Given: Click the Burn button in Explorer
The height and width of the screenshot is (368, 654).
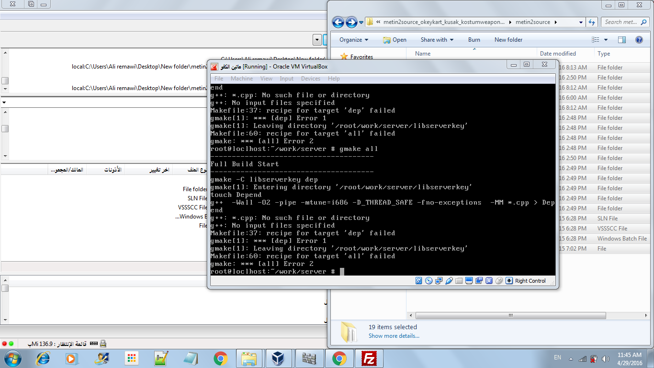Looking at the screenshot, I should 474,40.
